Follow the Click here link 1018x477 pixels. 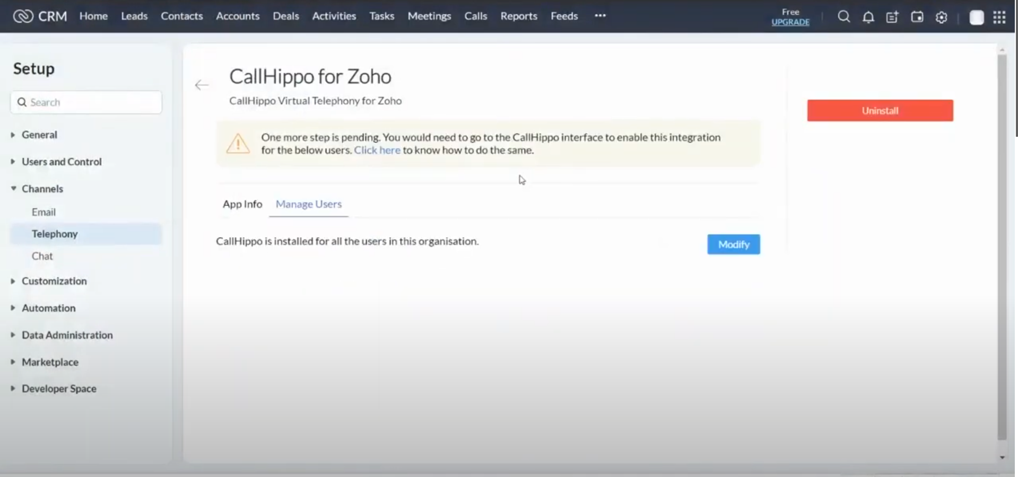click(x=377, y=150)
